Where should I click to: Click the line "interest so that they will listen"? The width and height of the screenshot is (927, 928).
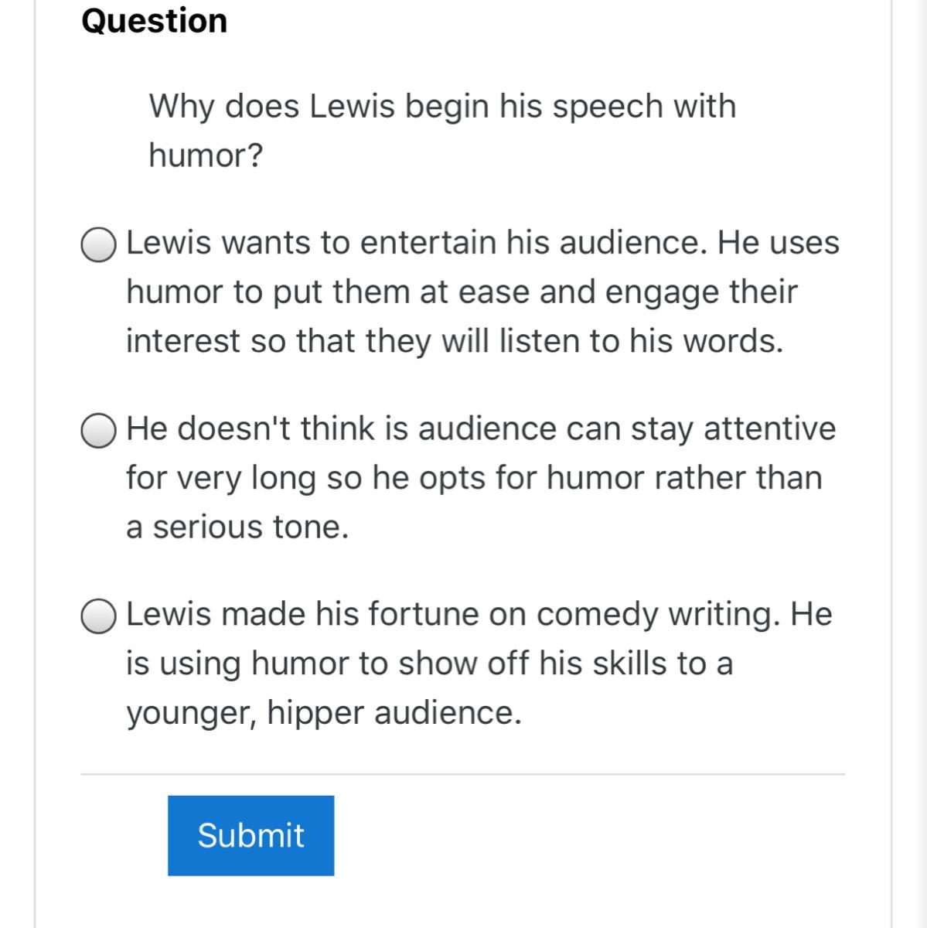(x=455, y=341)
